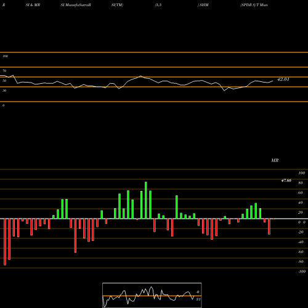Click the '-20' label on MR axis
Viewport: 308px width, 308px height.
click(301, 232)
